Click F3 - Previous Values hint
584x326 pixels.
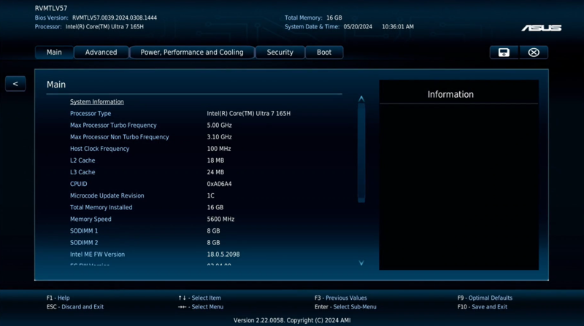(341, 298)
